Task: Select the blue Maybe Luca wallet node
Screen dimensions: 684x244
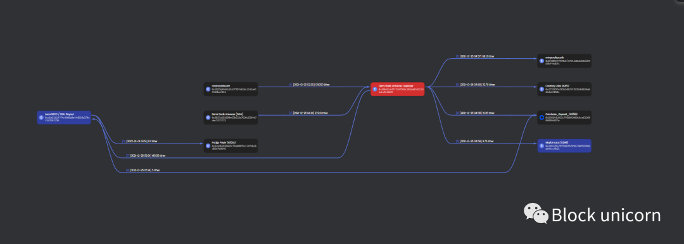Action: (564, 145)
